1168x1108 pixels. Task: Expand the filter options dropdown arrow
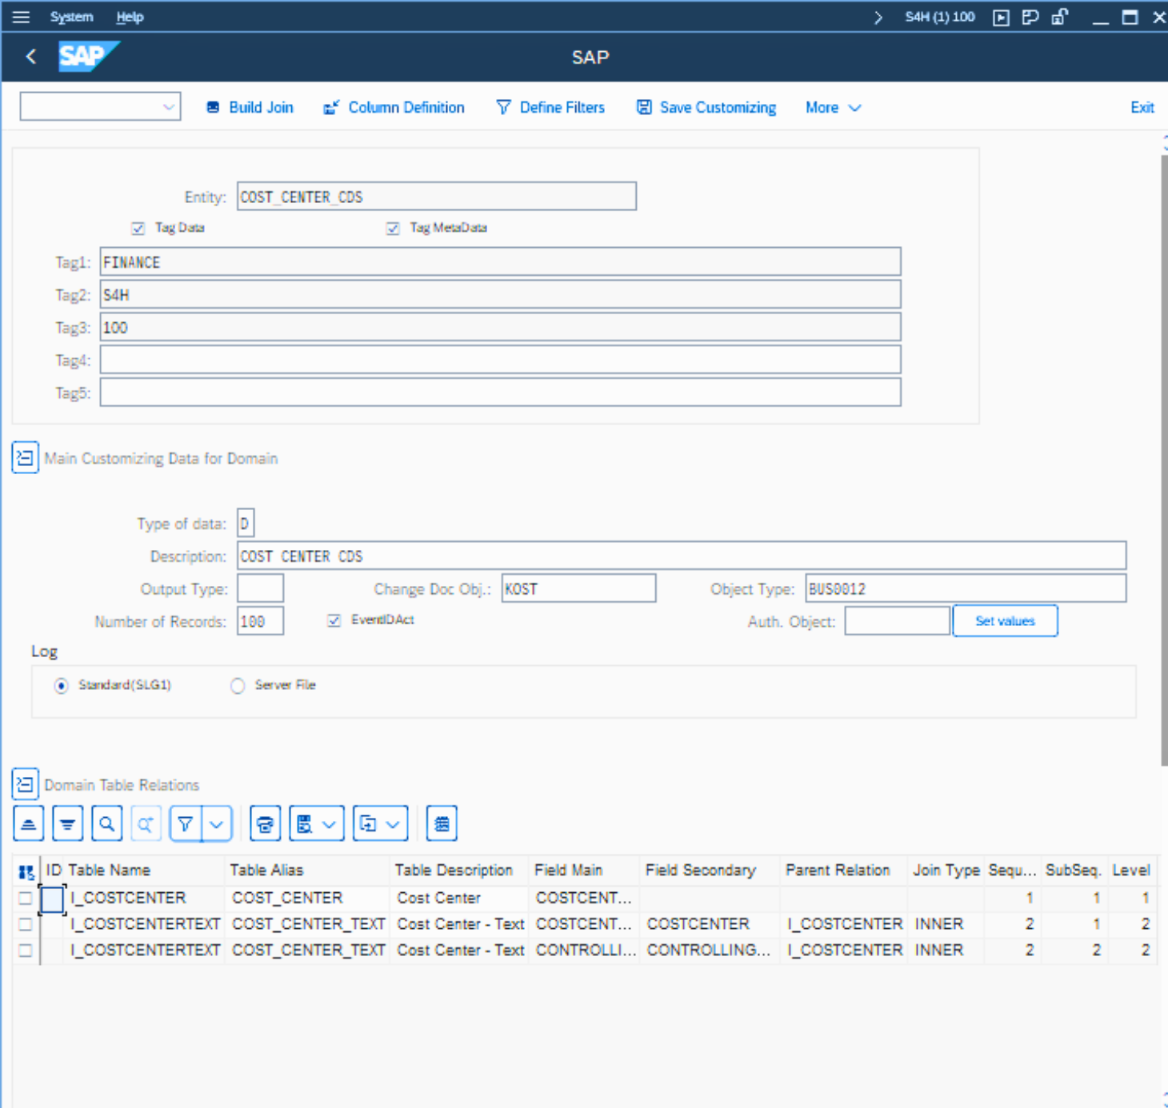(217, 824)
